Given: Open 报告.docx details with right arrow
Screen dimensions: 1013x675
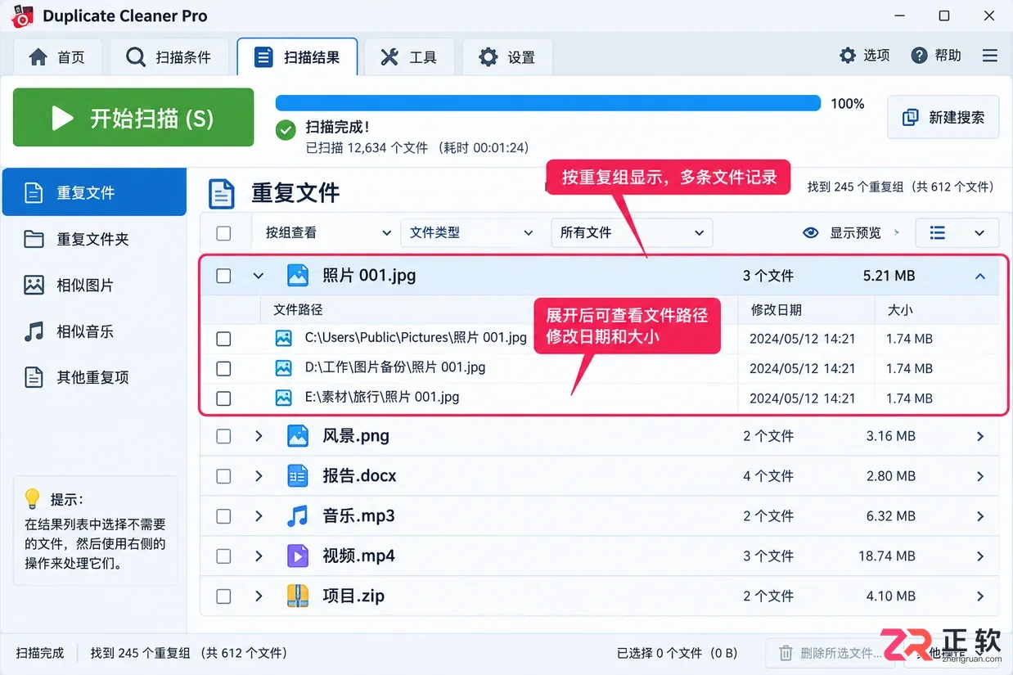Looking at the screenshot, I should click(x=980, y=476).
